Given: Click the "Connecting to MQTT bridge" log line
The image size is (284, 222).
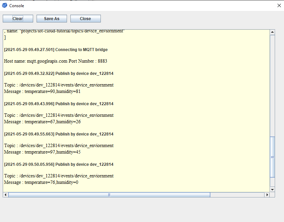Looking at the screenshot, I should tap(56, 50).
